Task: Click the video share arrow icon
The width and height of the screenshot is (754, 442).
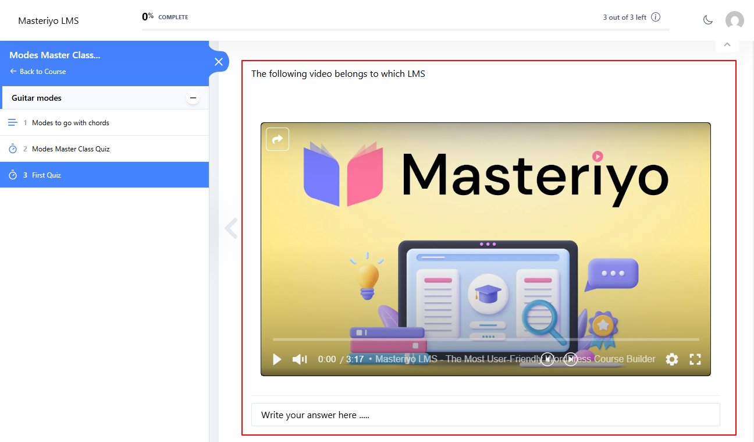Action: (x=278, y=139)
